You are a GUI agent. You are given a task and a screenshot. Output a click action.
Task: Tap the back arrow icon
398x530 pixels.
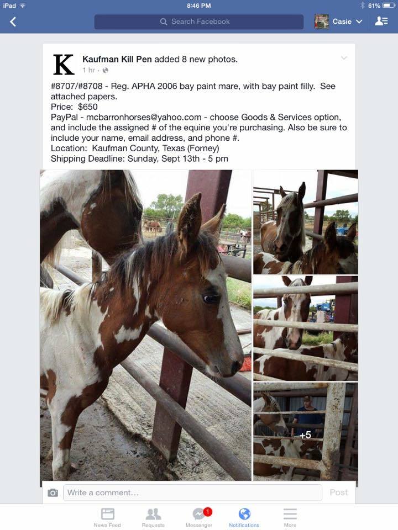coord(13,22)
